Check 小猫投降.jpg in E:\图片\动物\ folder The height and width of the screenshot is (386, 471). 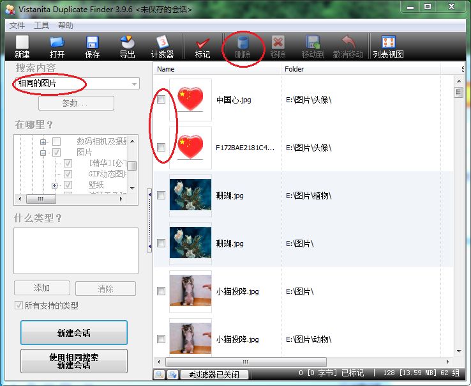161,339
